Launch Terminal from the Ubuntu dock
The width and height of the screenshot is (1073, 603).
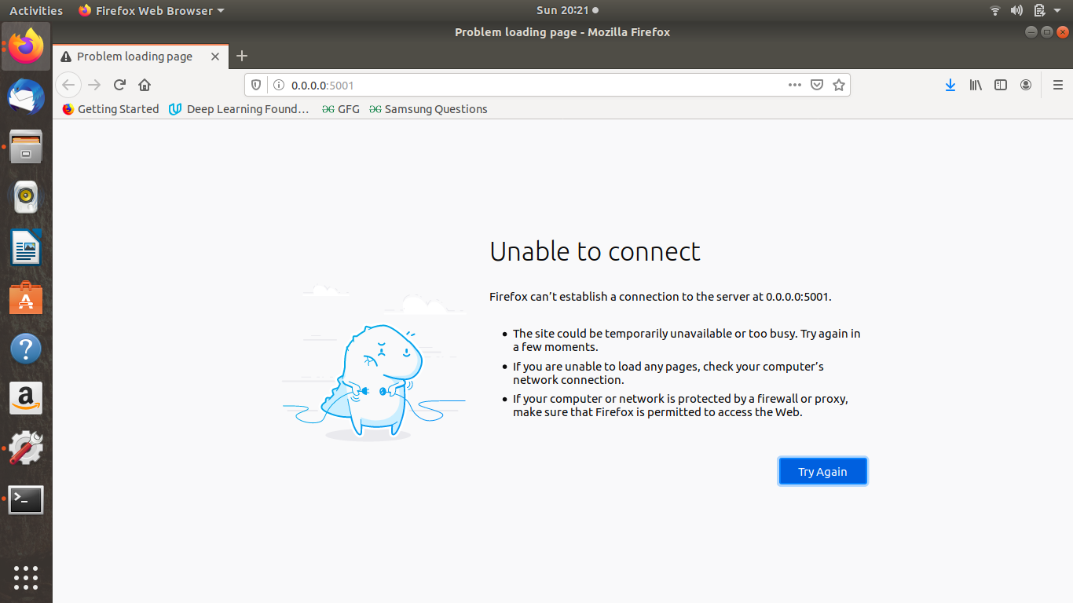(26, 499)
